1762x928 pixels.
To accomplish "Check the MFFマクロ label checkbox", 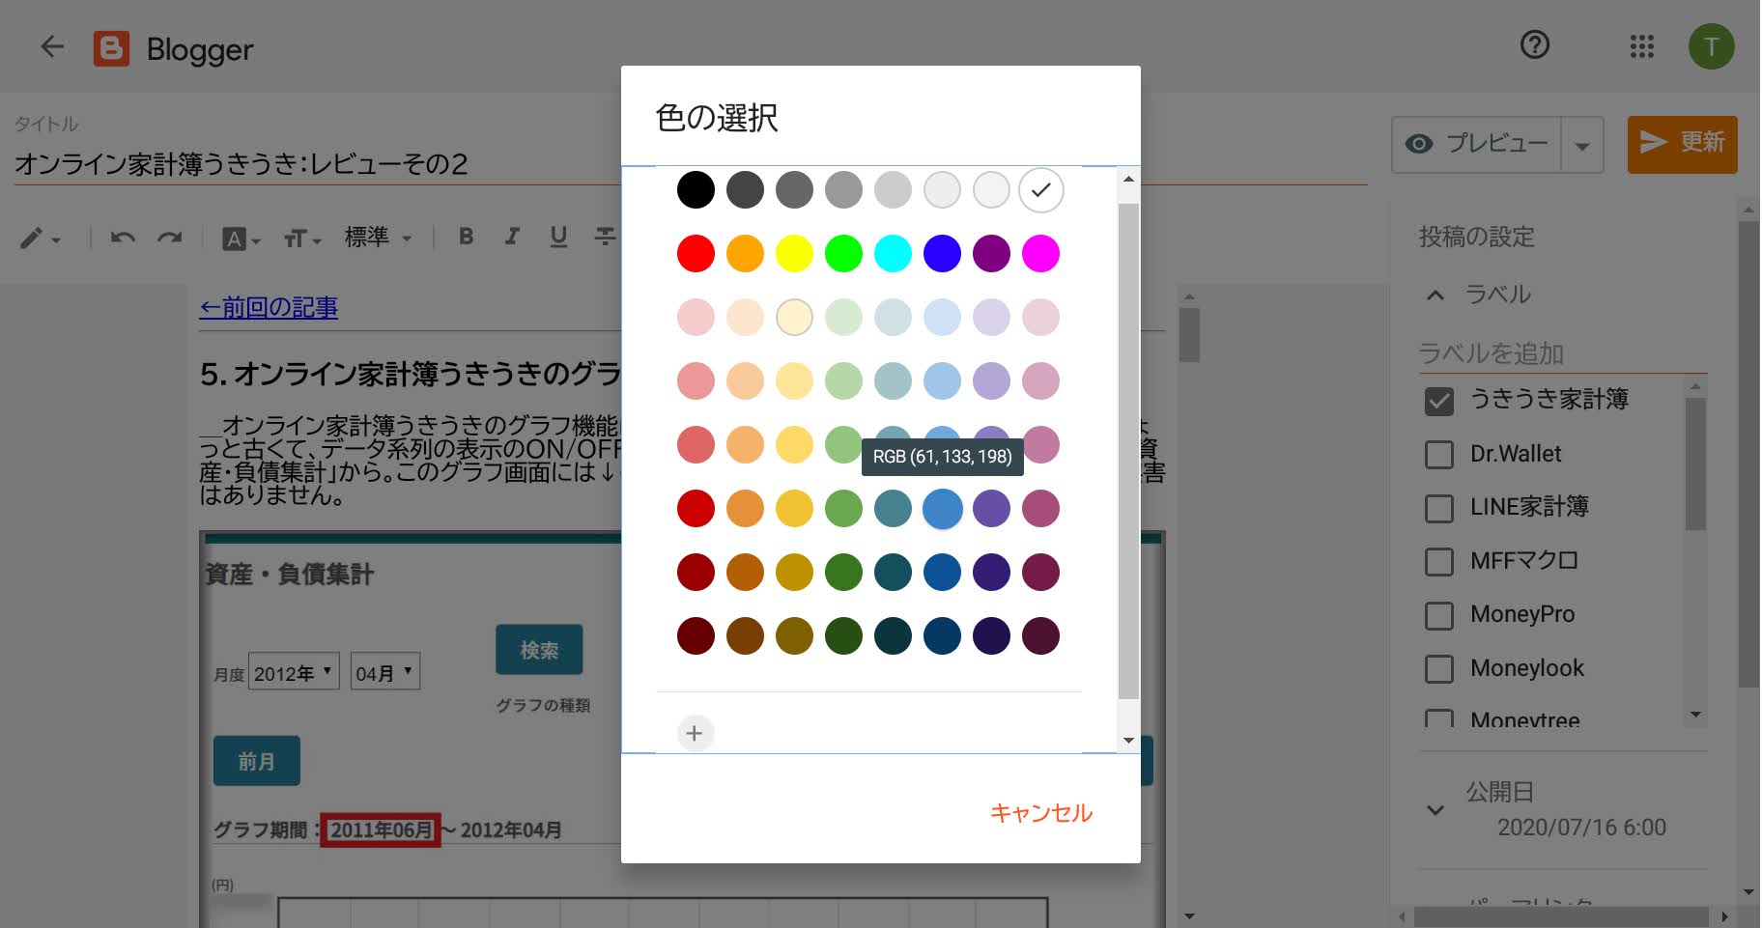I will point(1438,562).
